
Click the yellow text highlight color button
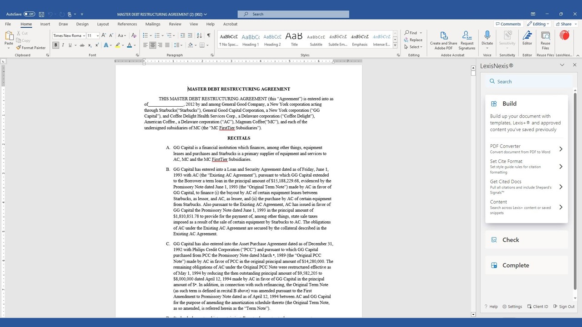[118, 45]
